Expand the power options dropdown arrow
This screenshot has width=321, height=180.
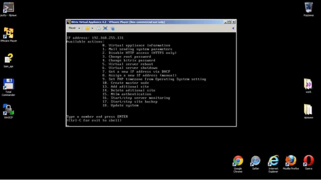92,28
